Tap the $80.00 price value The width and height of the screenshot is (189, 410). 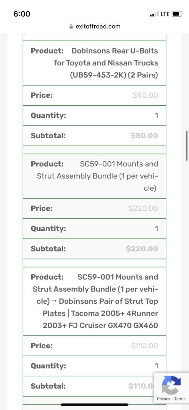[145, 95]
